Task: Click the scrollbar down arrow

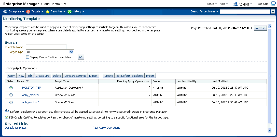Action: tap(270, 130)
